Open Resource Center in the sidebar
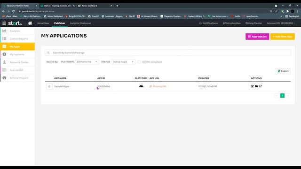The height and width of the screenshot is (169, 301). (x=17, y=62)
